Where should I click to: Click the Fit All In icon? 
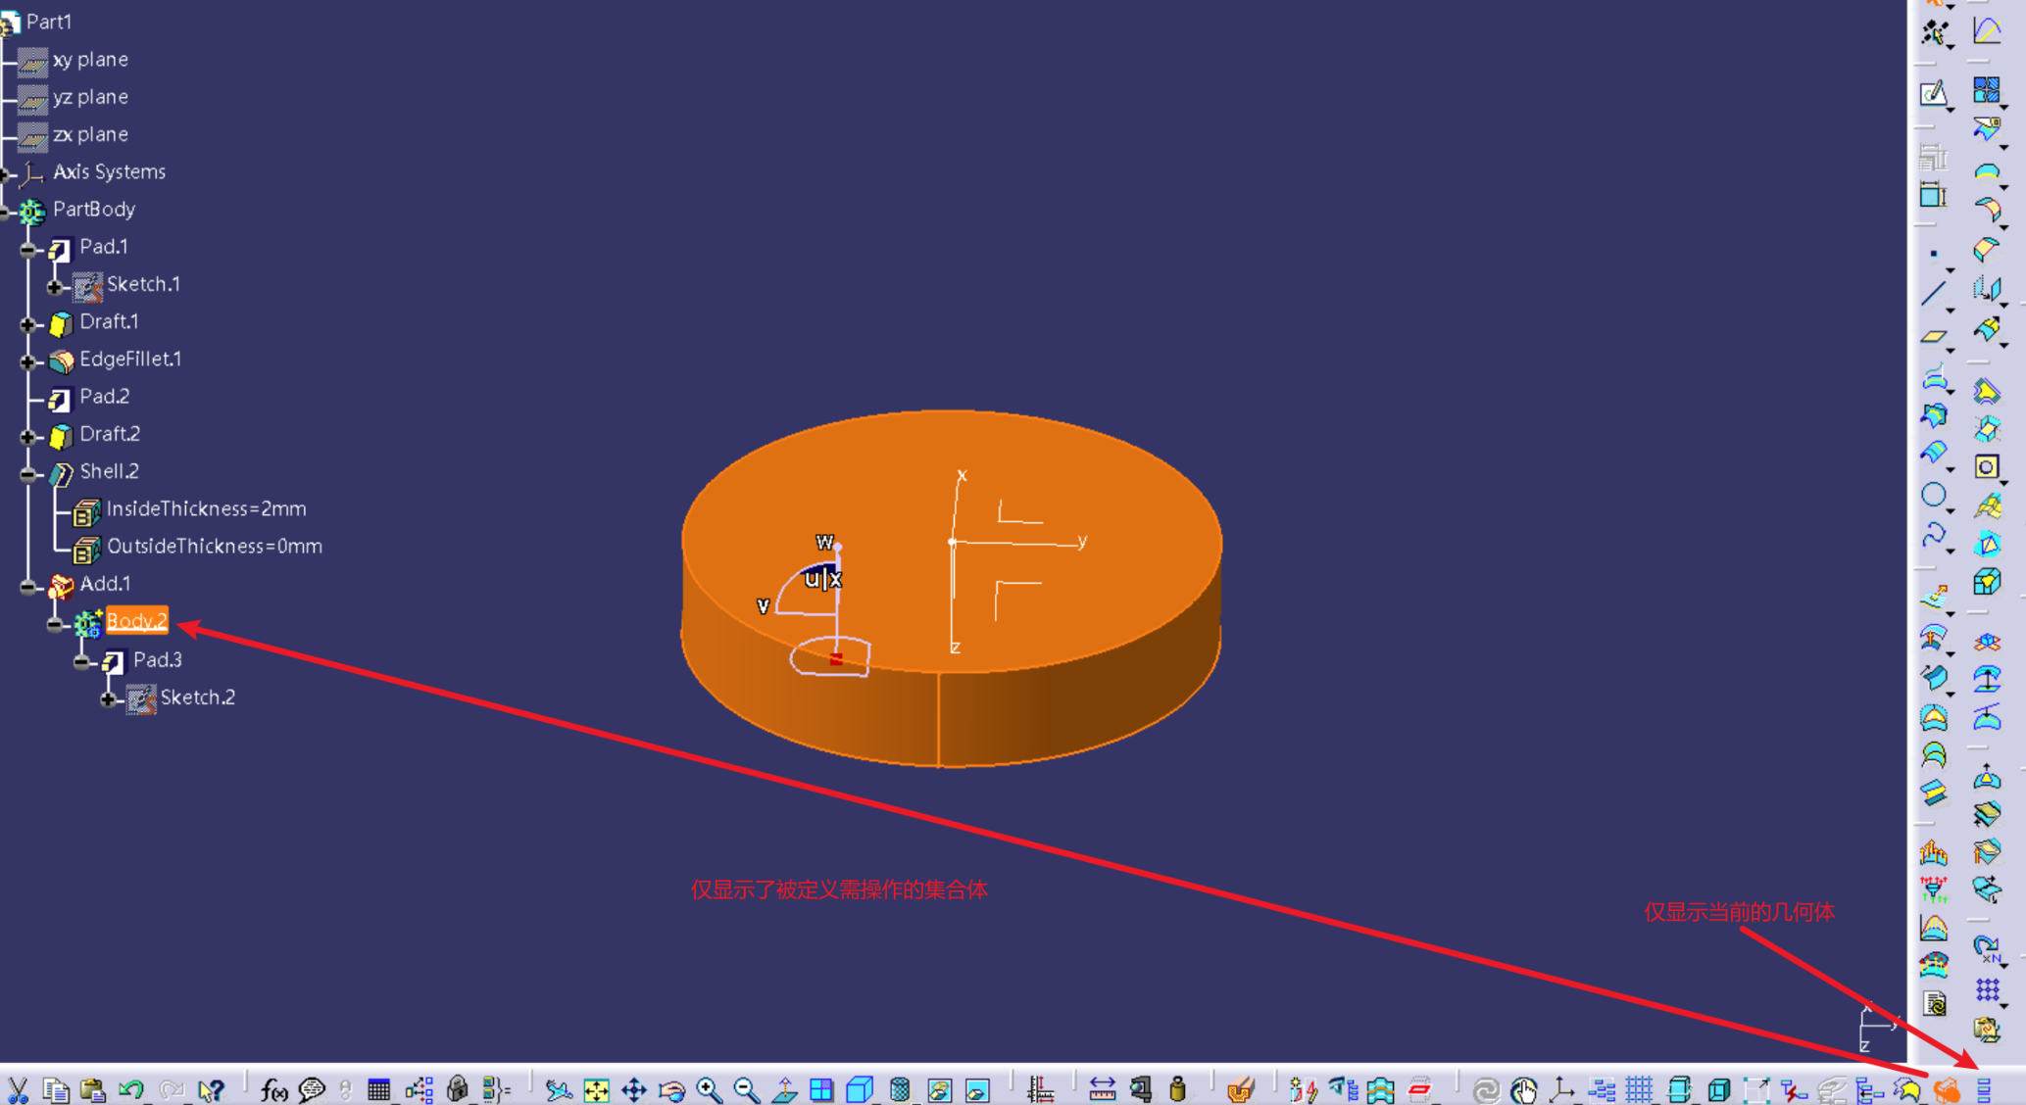click(x=596, y=1089)
